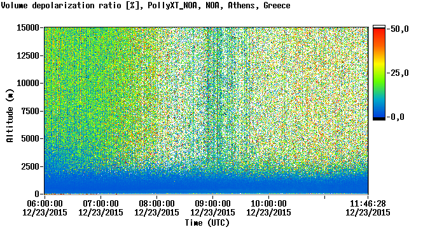The image size is (423, 248).
Task: Click the 15000 altitude tick label
Action: (x=28, y=27)
